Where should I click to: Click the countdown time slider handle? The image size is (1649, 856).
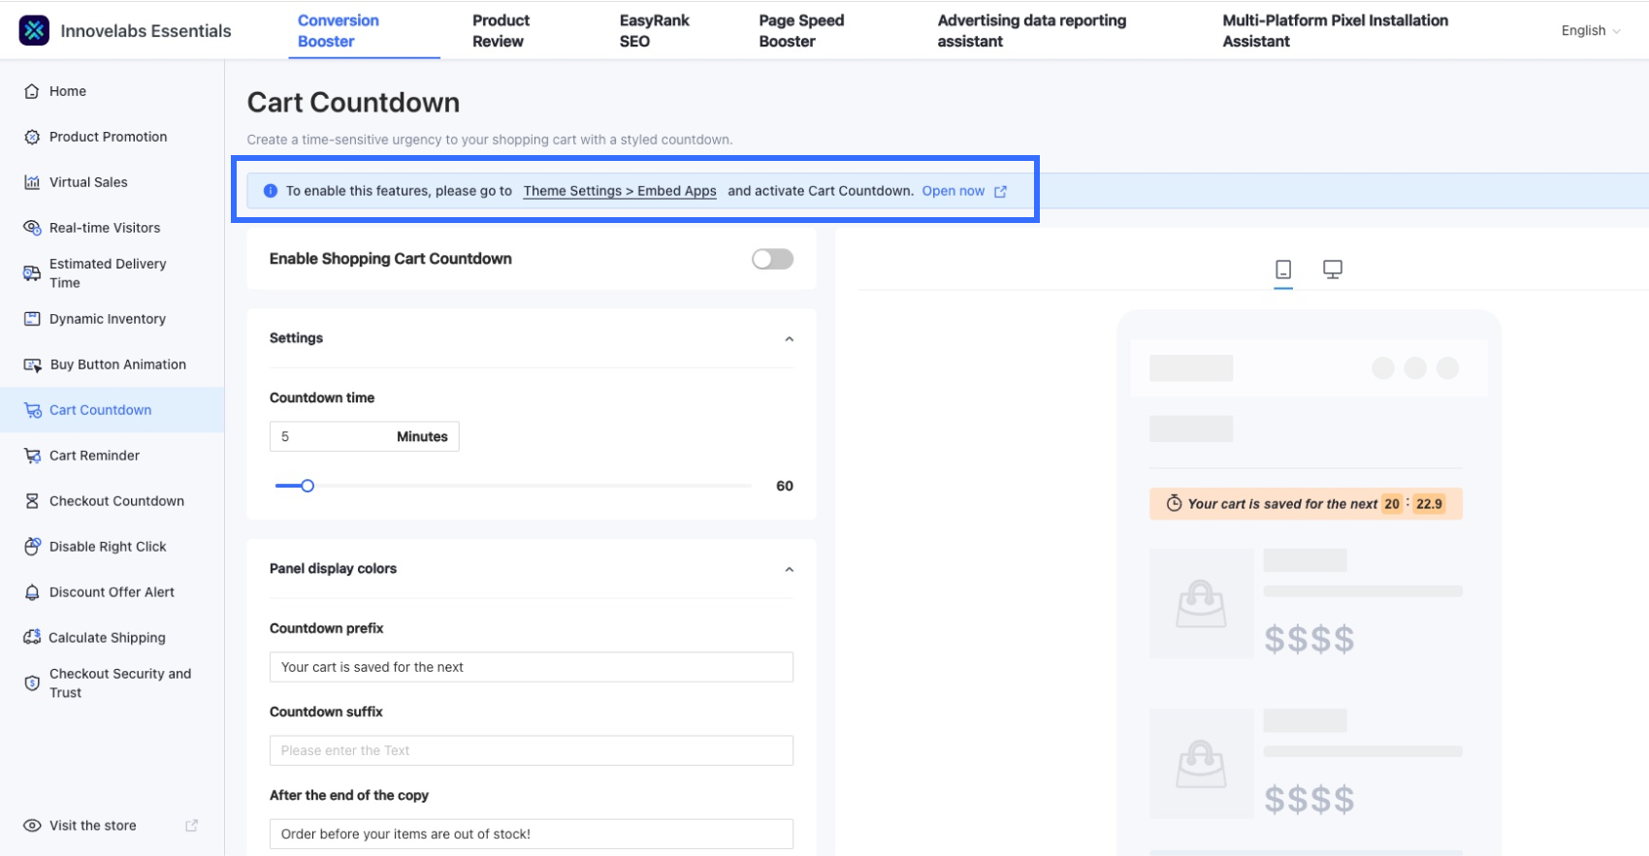coord(307,486)
